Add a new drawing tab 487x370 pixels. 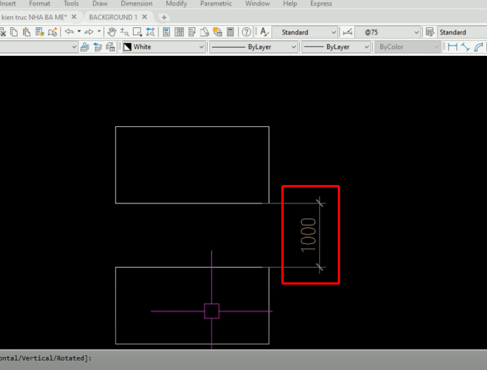[164, 17]
